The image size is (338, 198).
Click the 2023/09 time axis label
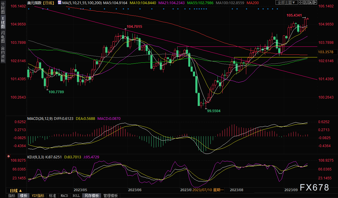291,190
